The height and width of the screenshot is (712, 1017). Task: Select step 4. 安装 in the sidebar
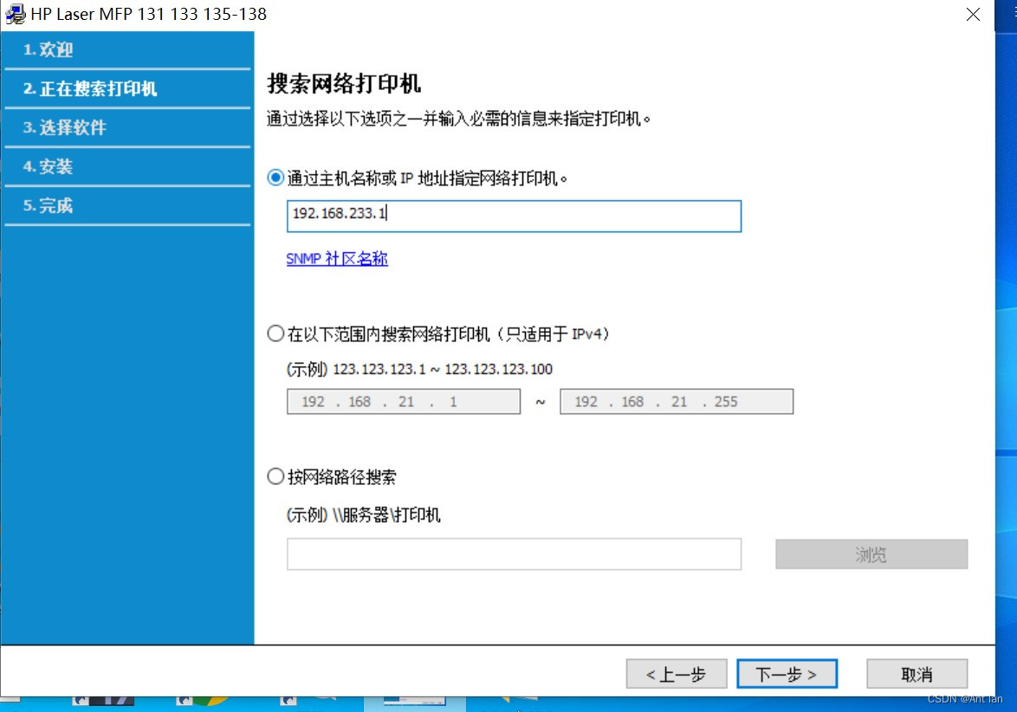point(127,166)
